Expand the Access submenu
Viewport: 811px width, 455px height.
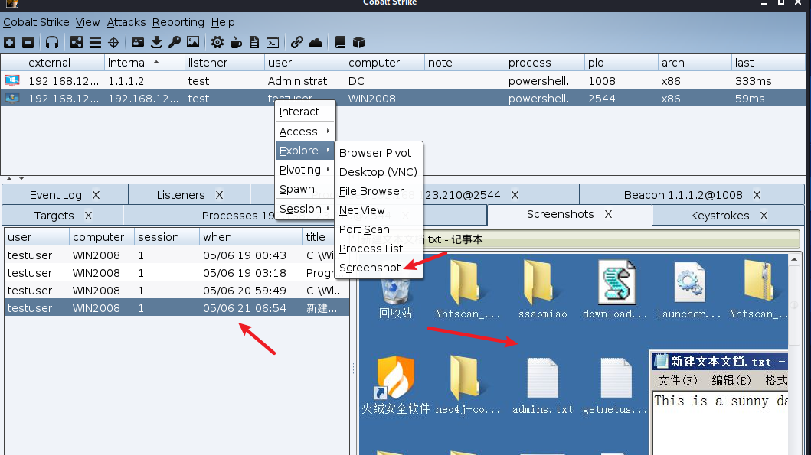tap(305, 132)
